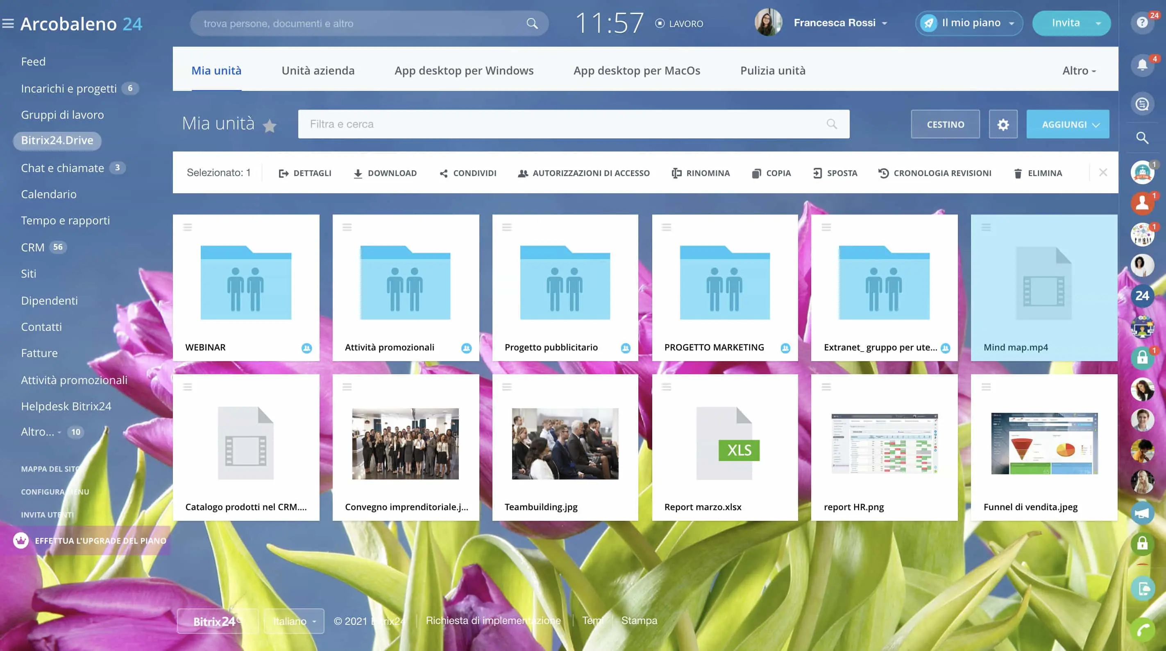Expand Francesca Rossi user dropdown
The image size is (1166, 651).
point(885,23)
